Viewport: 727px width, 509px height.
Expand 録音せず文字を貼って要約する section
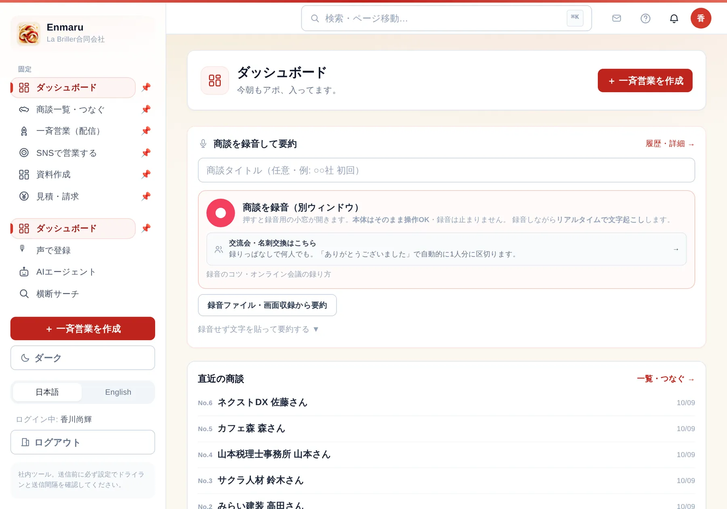[x=258, y=329]
